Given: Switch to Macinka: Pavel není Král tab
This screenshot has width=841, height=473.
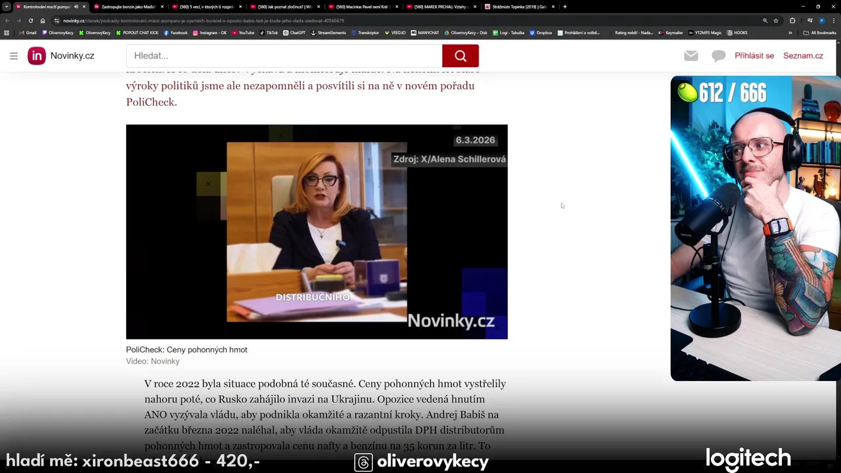Looking at the screenshot, I should (363, 7).
